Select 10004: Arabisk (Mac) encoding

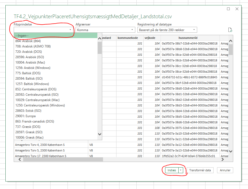click(55, 62)
